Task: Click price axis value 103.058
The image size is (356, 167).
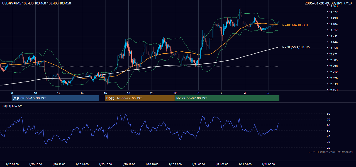Action: pyautogui.click(x=332, y=48)
